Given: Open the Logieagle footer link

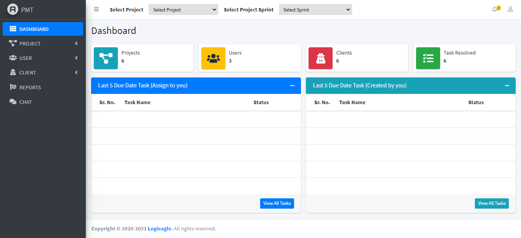Looking at the screenshot, I should tap(160, 229).
